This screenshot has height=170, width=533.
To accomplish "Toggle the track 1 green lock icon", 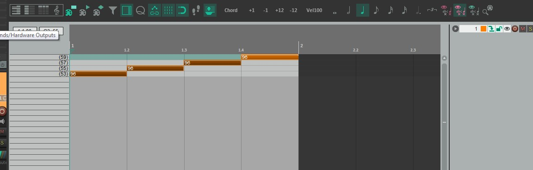I will [x=499, y=29].
